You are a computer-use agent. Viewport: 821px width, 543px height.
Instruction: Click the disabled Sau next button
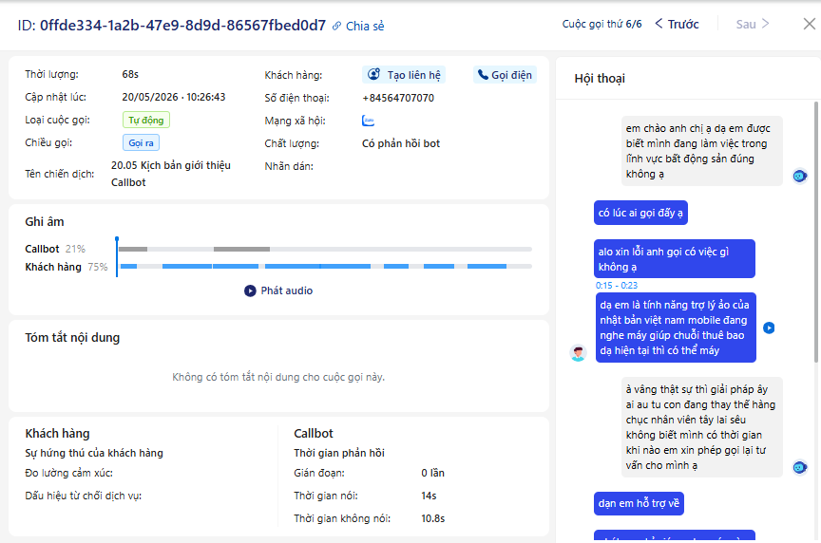753,24
